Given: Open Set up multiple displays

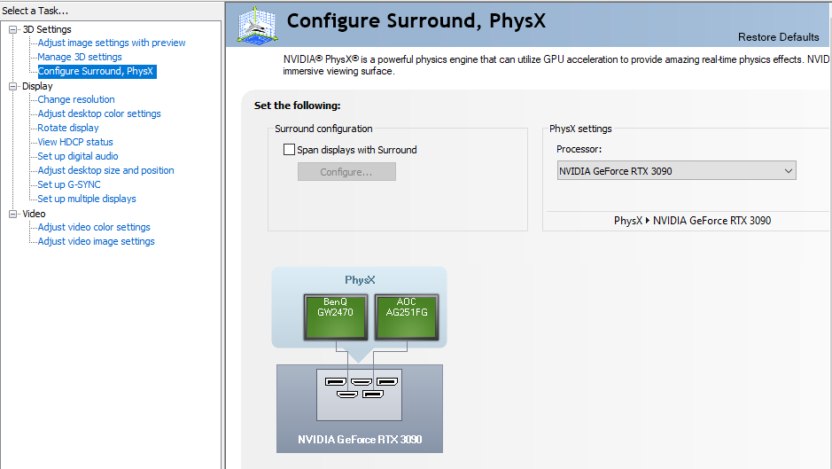Looking at the screenshot, I should [87, 199].
